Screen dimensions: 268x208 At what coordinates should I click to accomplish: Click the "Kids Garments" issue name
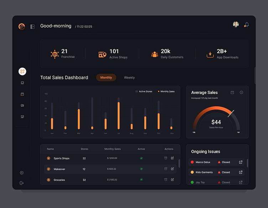[x=204, y=172]
